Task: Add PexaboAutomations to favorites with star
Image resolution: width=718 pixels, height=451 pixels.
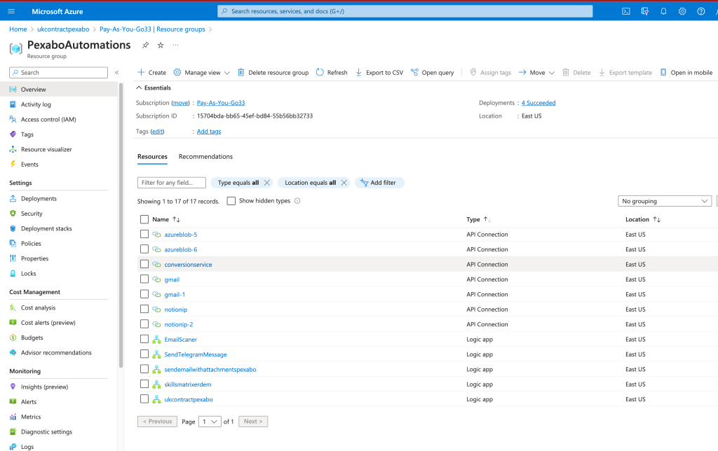Action: pos(161,45)
